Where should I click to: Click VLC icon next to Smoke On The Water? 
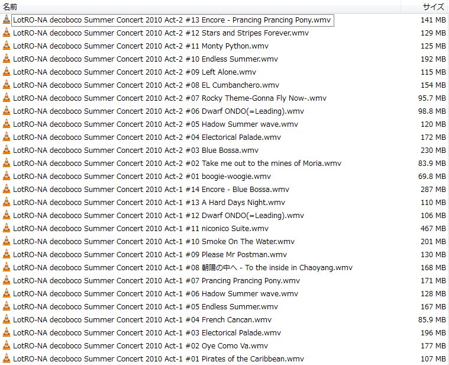7,242
